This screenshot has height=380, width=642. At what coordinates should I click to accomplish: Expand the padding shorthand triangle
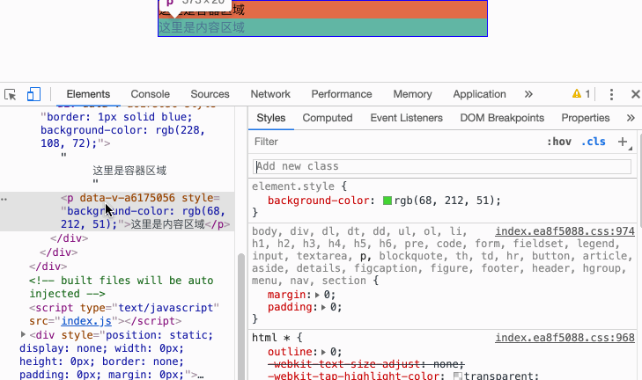click(x=323, y=307)
